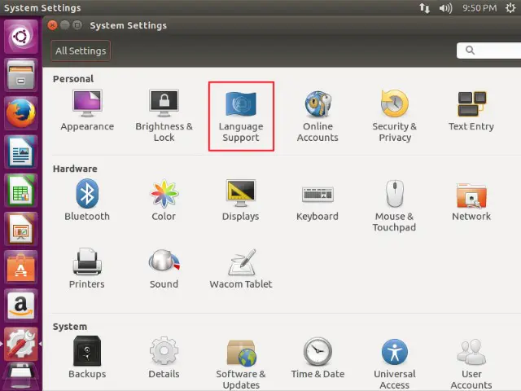Open User Accounts settings
This screenshot has width=521, height=391.
tap(471, 363)
